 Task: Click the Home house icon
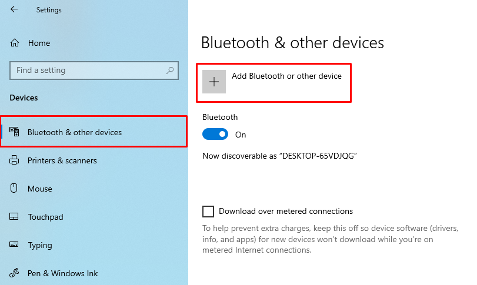(15, 43)
